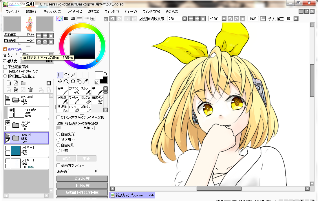Select the hand pan tool
The image size is (318, 201).
coord(79,81)
